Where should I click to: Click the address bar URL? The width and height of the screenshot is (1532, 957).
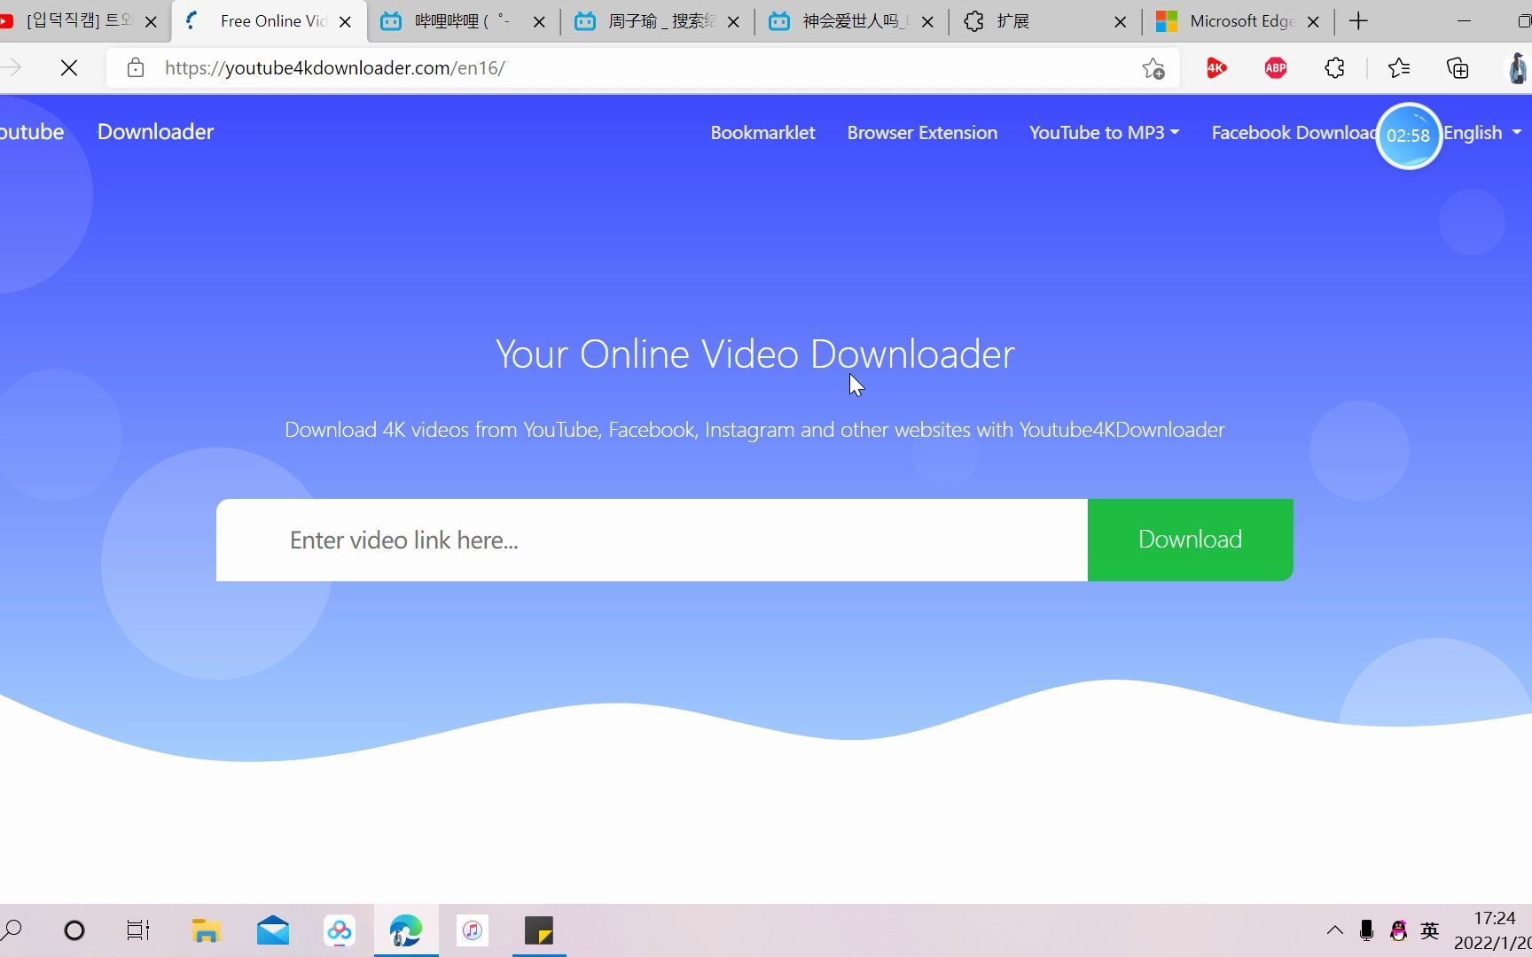coord(335,68)
